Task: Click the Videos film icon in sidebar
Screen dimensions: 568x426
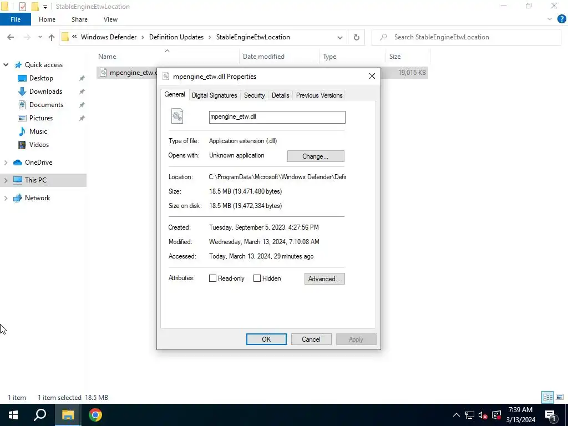Action: point(22,145)
